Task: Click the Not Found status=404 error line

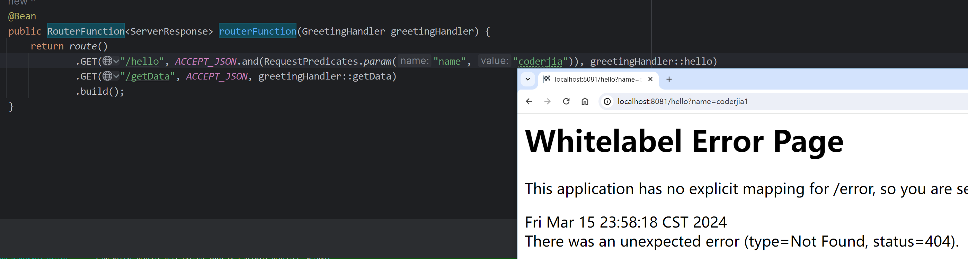Action: click(x=742, y=241)
